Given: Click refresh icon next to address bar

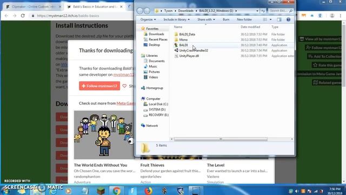Looking at the screenshot, I should coord(263,11).
